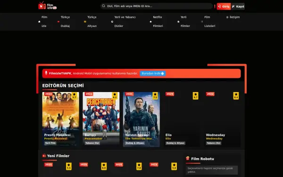Image resolution: width=283 pixels, height=177 pixels.
Task: Click Dublaj & Altyazı tag on Elio
Action: tap(175, 143)
